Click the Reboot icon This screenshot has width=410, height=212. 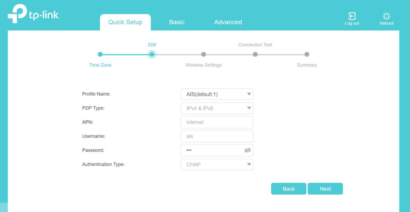pyautogui.click(x=386, y=16)
